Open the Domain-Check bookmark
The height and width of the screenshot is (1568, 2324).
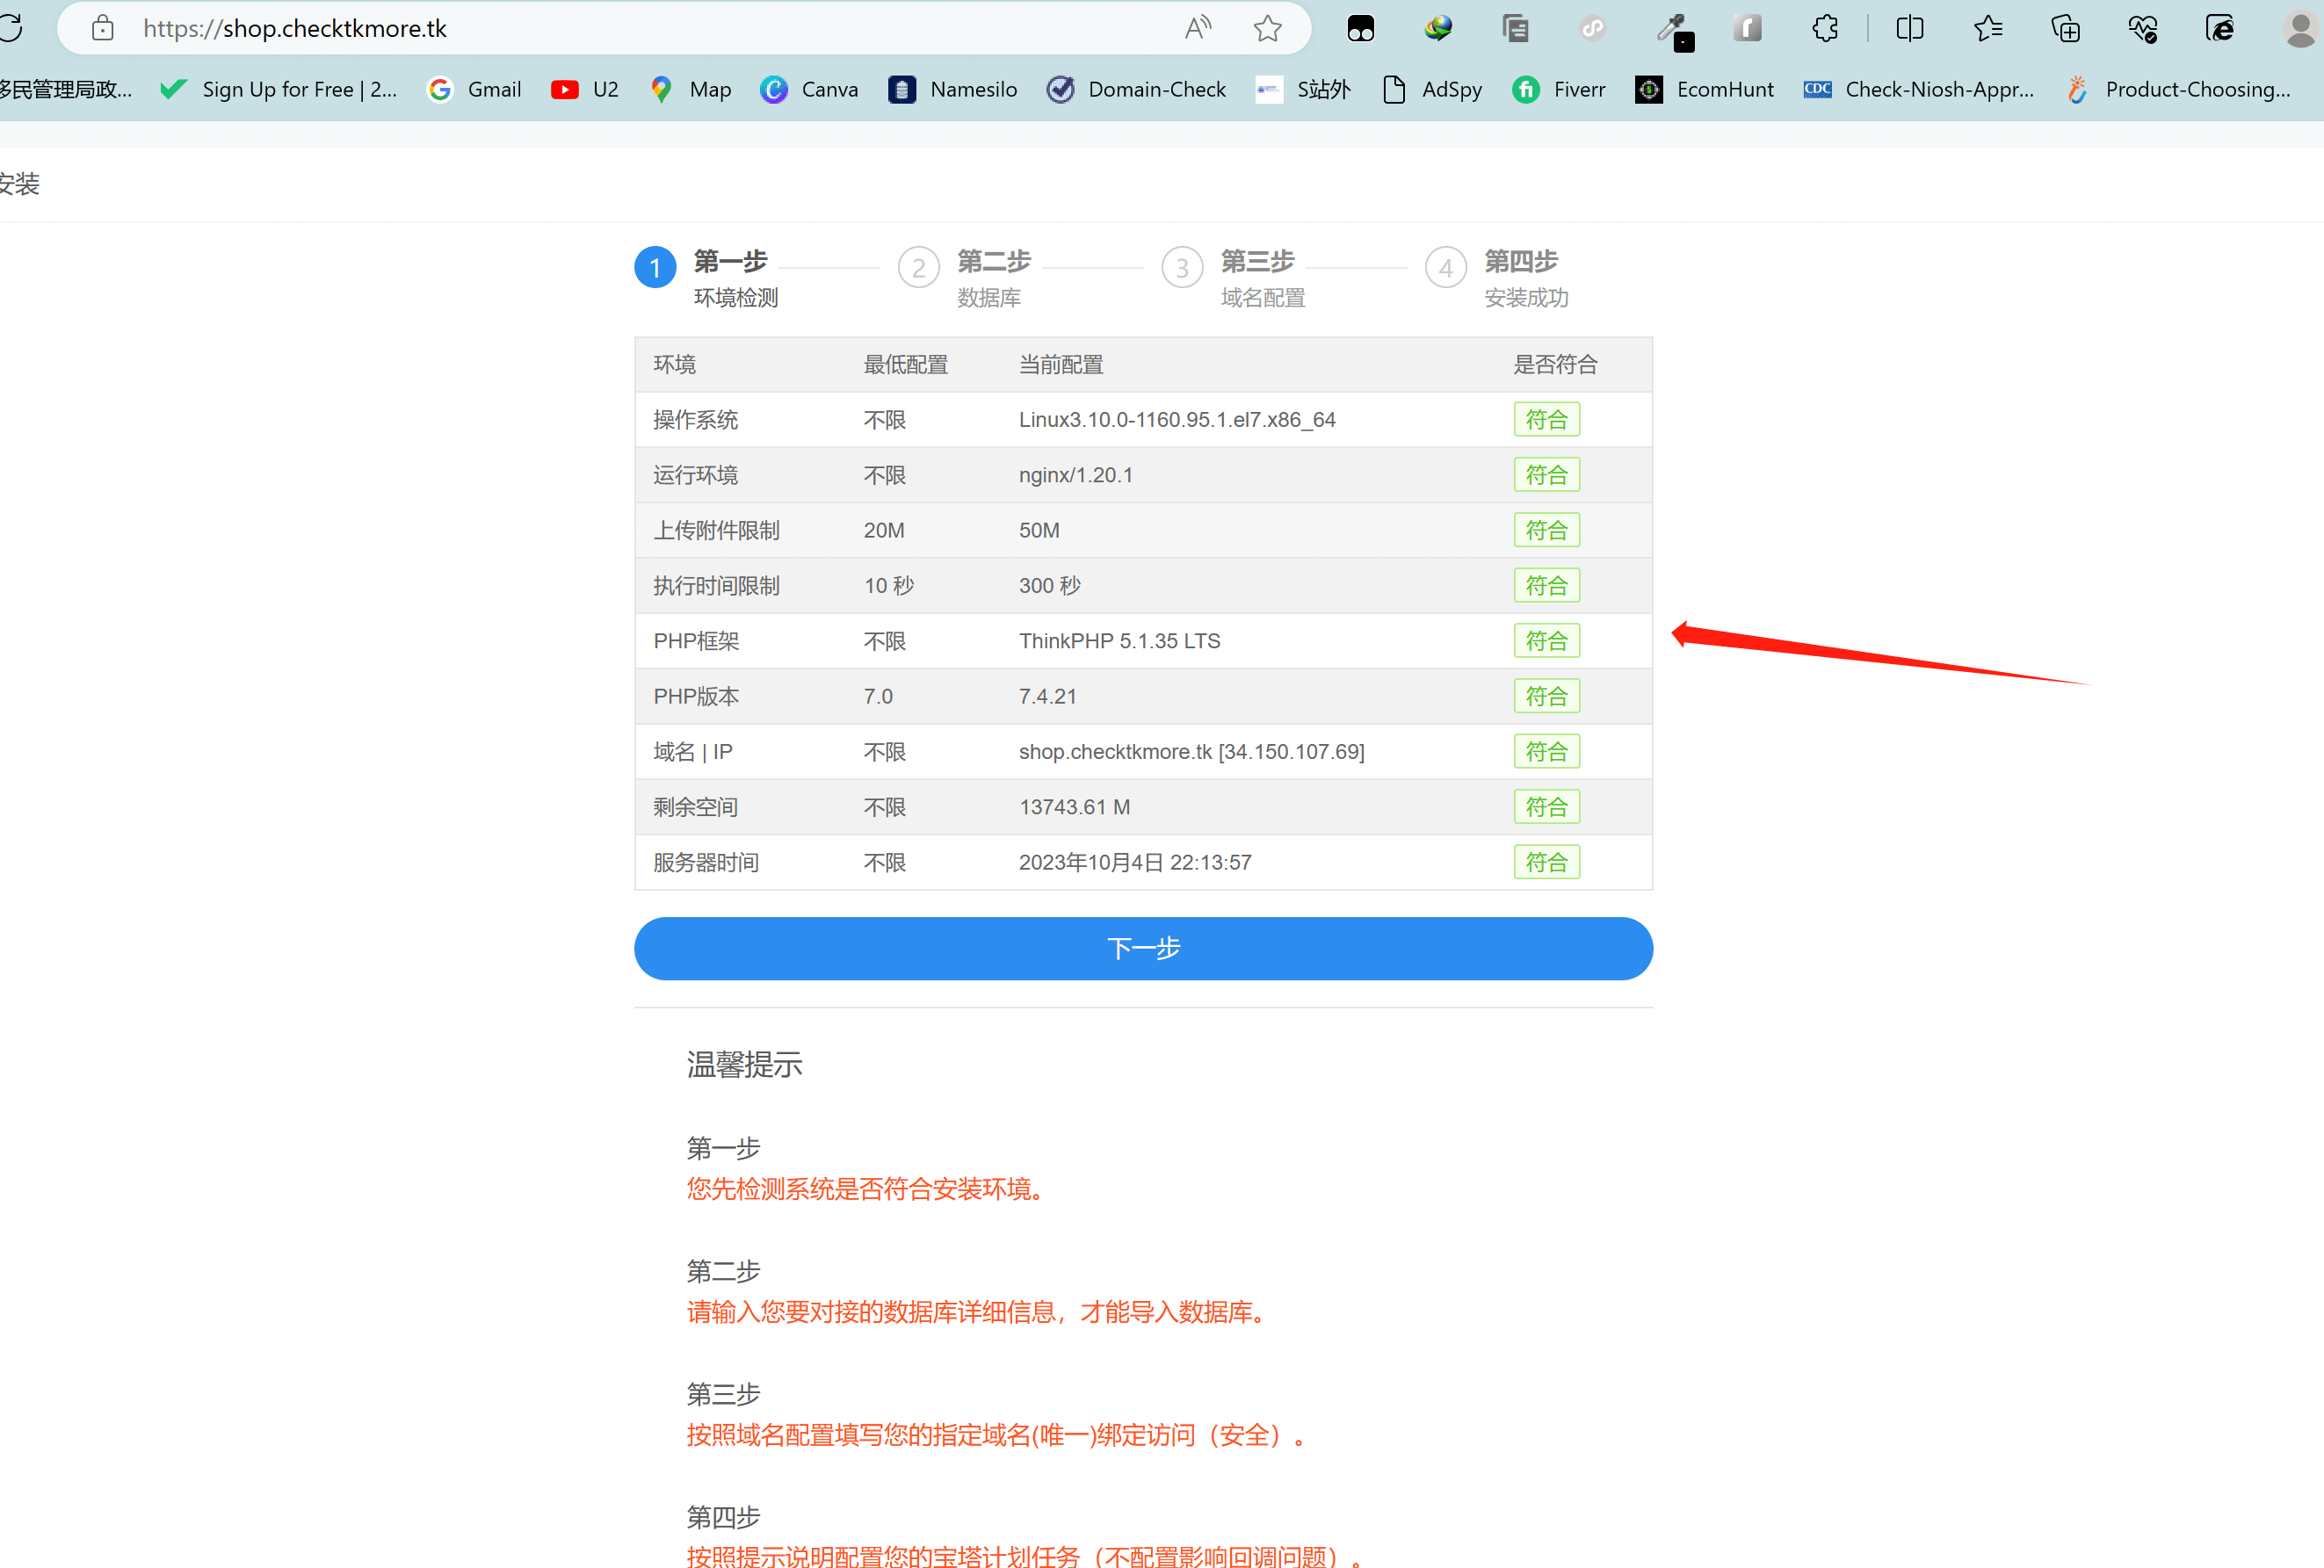pyautogui.click(x=1136, y=89)
